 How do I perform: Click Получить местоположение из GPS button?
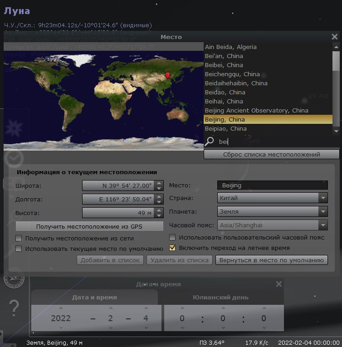(x=89, y=226)
